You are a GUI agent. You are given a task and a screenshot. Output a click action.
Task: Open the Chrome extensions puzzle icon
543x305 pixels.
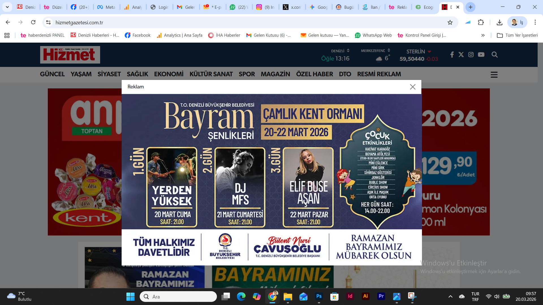point(481,22)
